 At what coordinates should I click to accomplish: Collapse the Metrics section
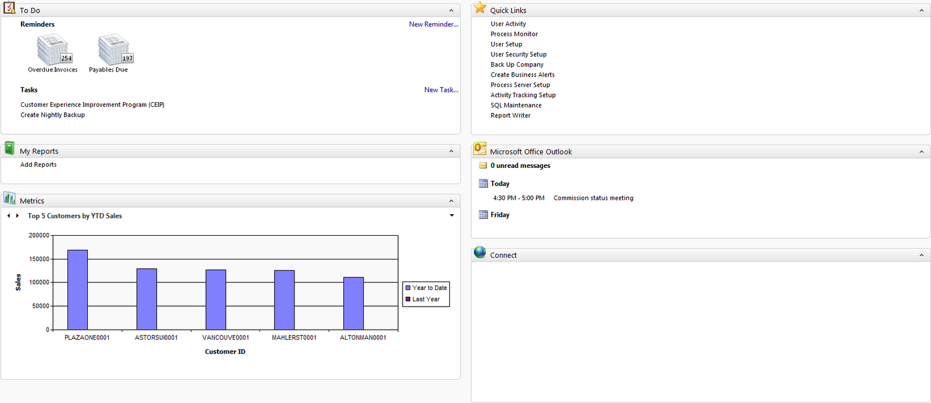click(x=452, y=201)
